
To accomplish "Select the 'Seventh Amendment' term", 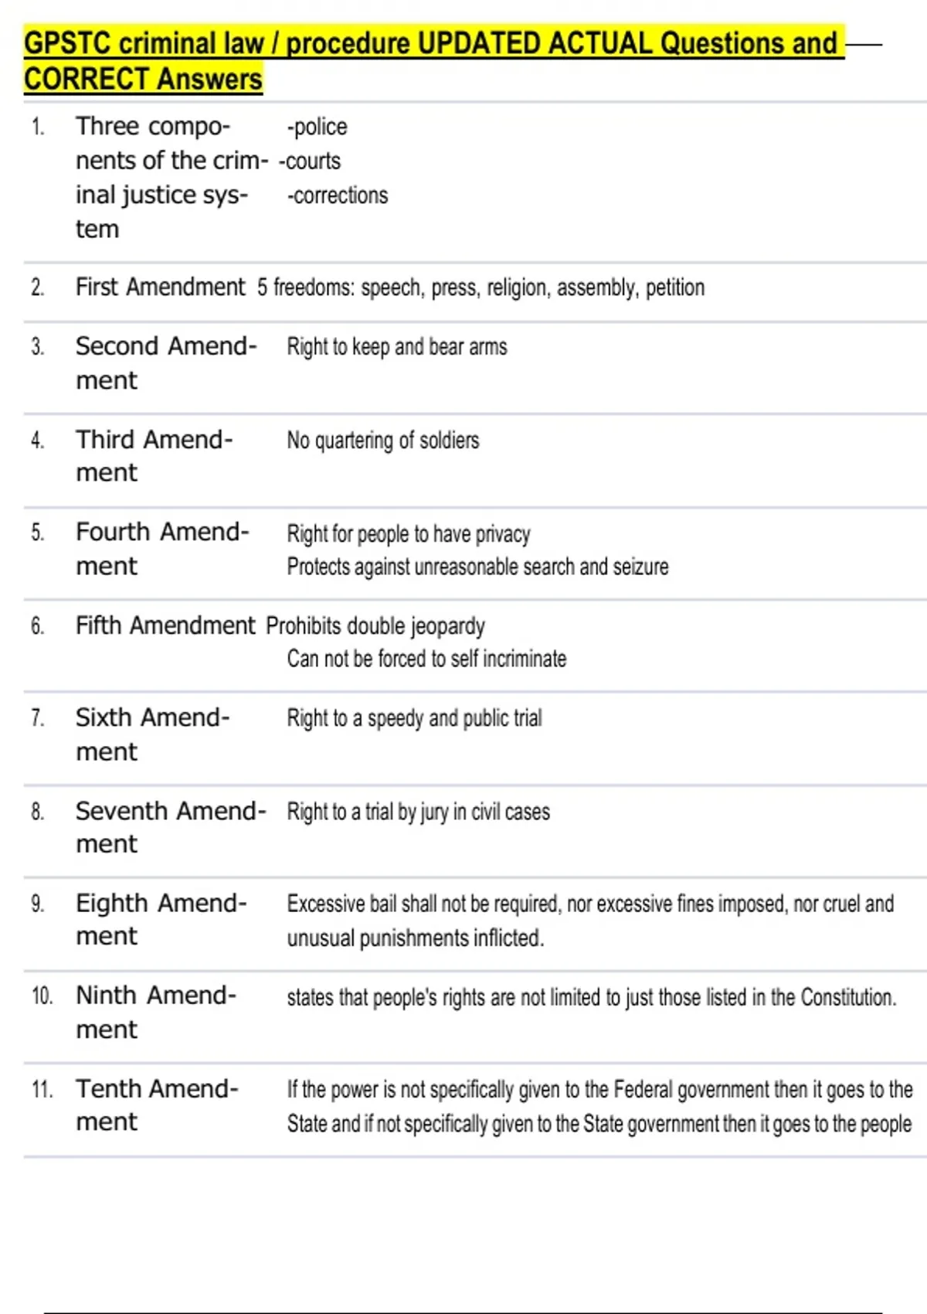I will [x=170, y=826].
